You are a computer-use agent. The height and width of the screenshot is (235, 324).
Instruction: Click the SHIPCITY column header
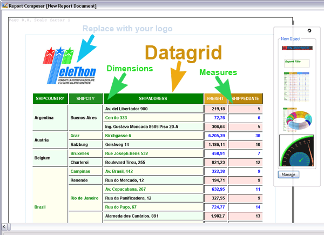(x=85, y=98)
